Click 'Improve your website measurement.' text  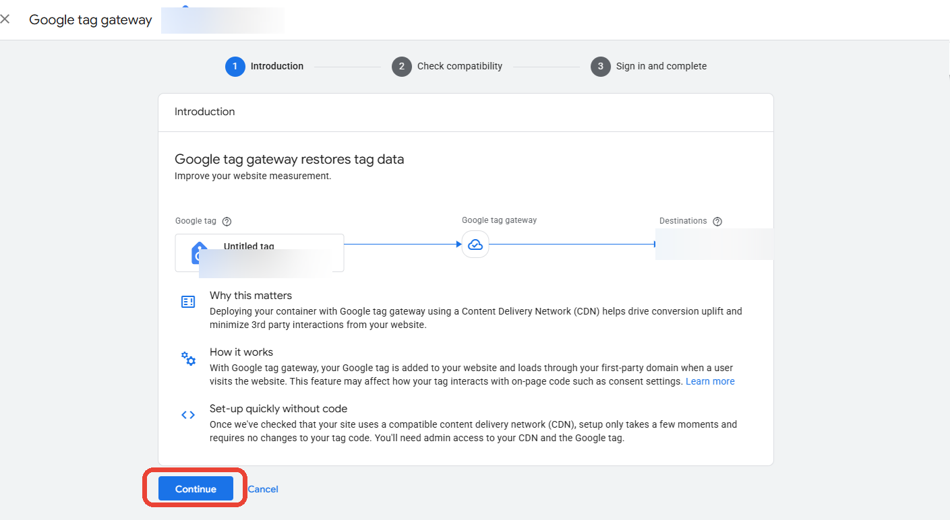253,176
